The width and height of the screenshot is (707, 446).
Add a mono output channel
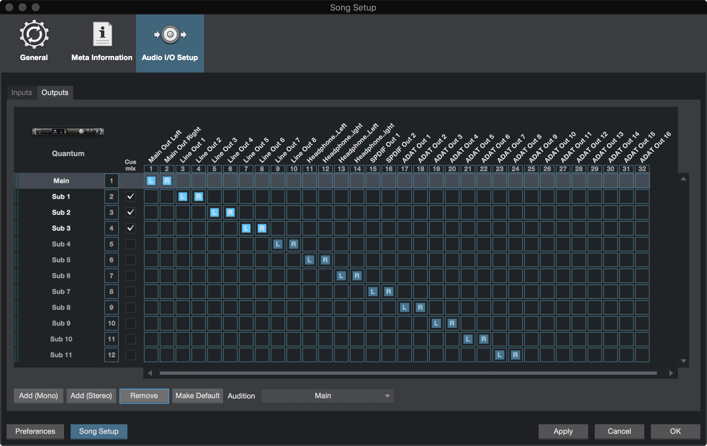pos(39,396)
